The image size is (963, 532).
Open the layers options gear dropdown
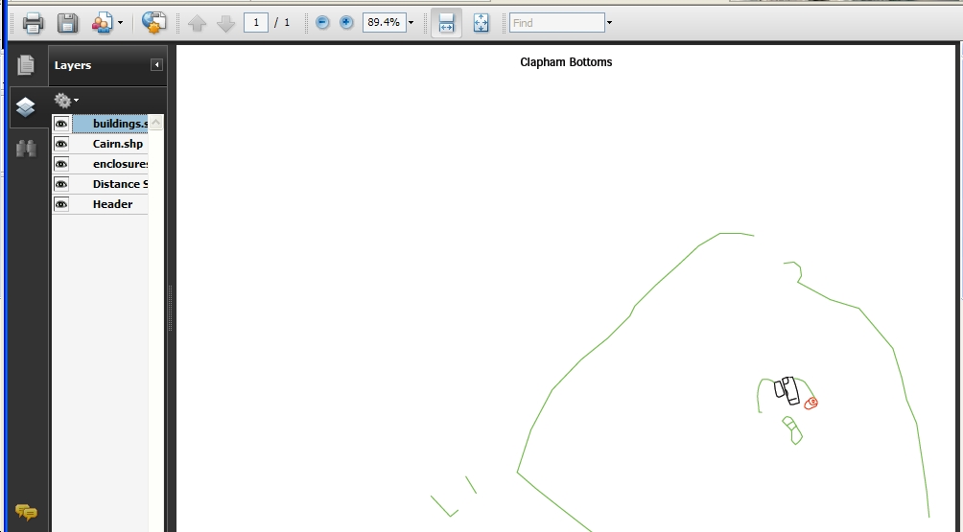click(66, 100)
